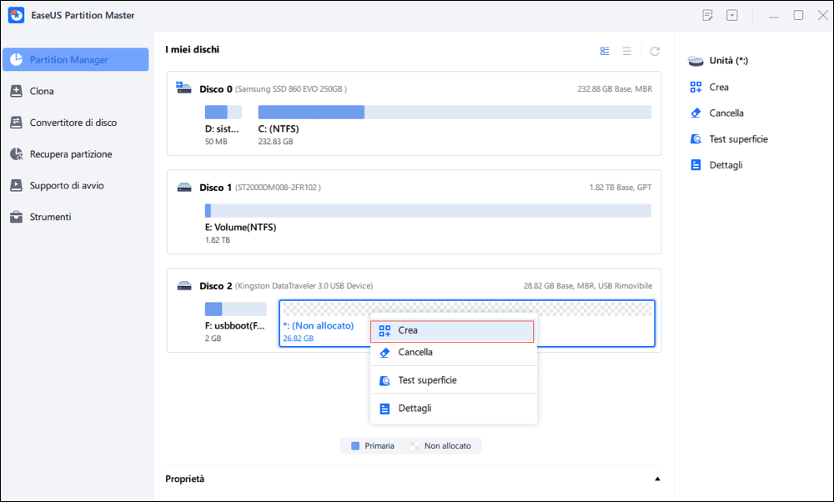Image resolution: width=834 pixels, height=502 pixels.
Task: Click the Disco 0 drive icon
Action: (184, 88)
